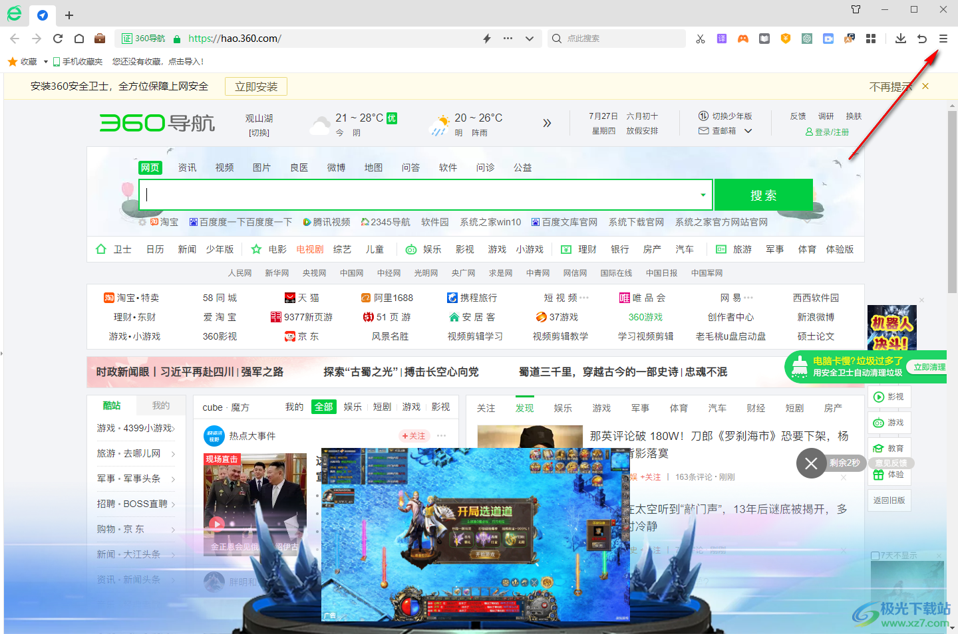
Task: Click the yellow shield security icon
Action: pyautogui.click(x=786, y=39)
